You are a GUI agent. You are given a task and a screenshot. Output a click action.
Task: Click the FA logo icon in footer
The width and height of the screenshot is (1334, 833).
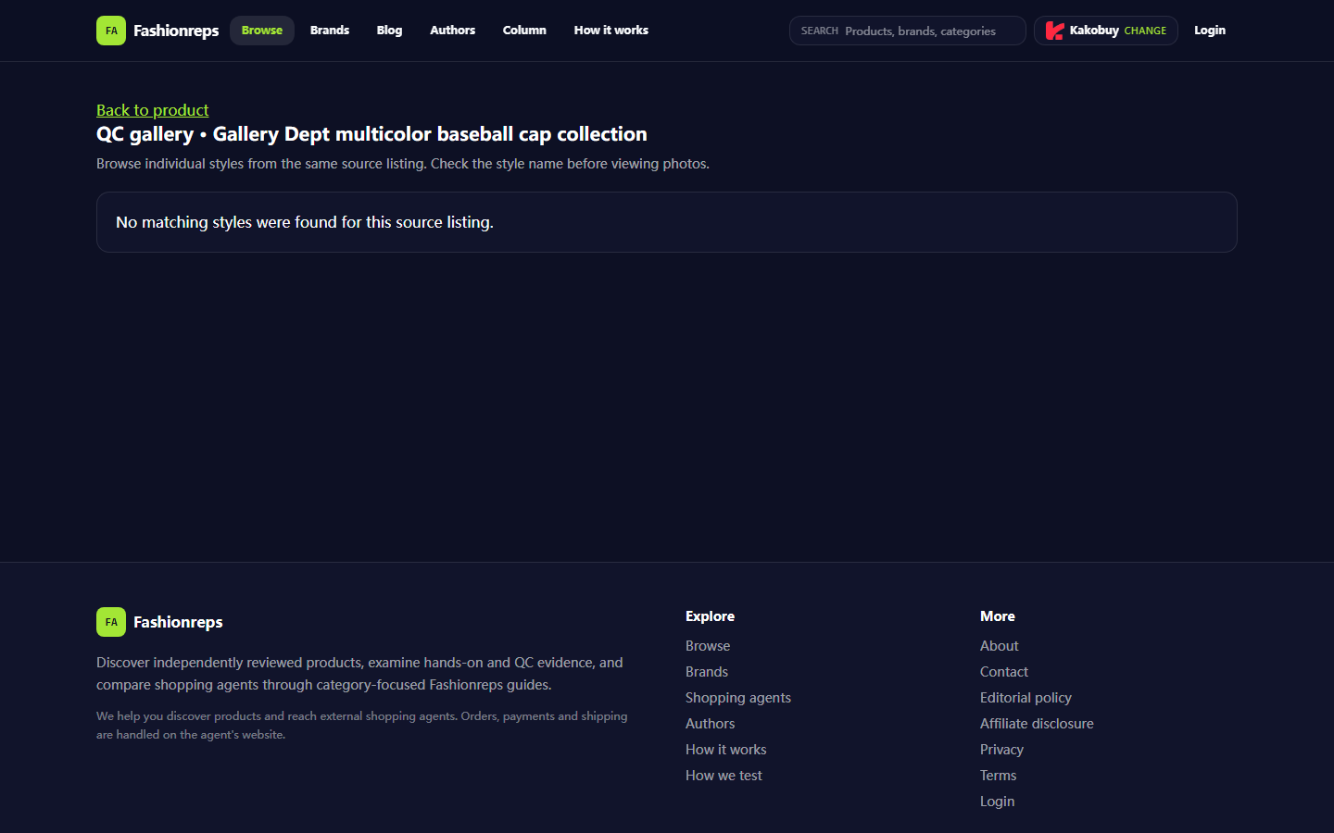(111, 622)
